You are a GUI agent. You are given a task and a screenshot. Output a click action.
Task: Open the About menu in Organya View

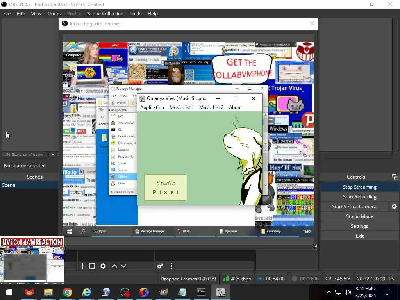235,107
